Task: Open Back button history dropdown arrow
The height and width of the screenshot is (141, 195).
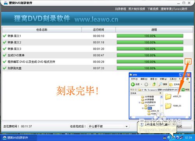Action: click(x=142, y=84)
